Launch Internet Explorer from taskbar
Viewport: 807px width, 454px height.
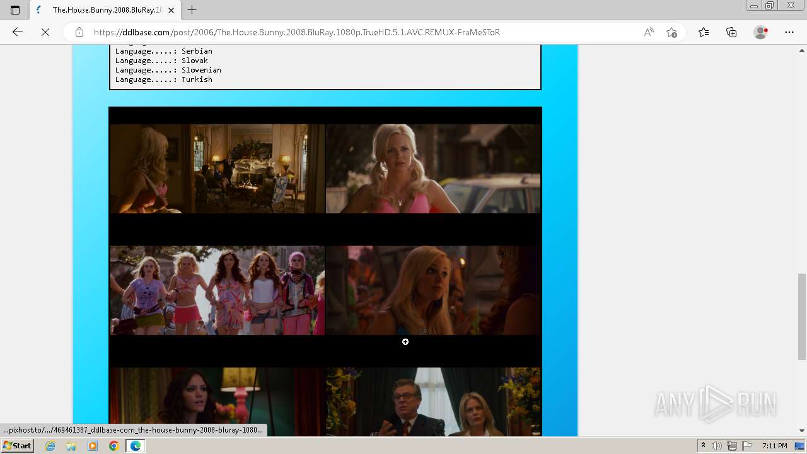click(x=50, y=446)
